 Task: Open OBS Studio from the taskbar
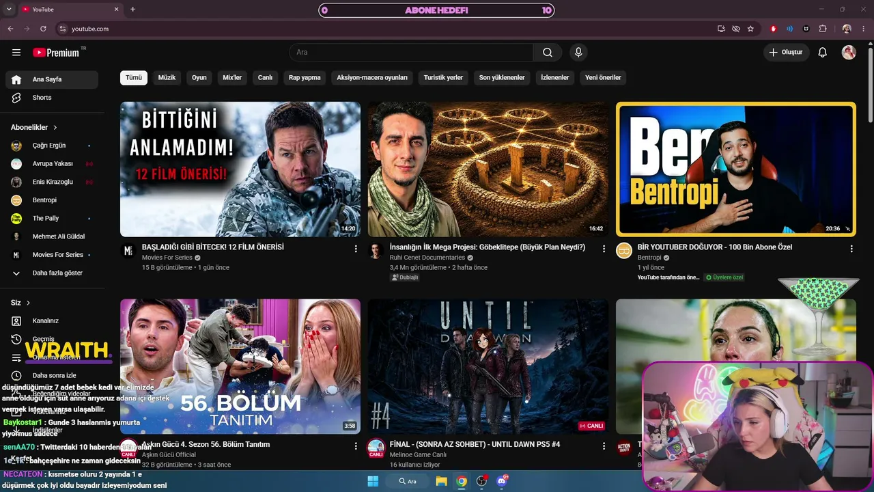point(482,481)
